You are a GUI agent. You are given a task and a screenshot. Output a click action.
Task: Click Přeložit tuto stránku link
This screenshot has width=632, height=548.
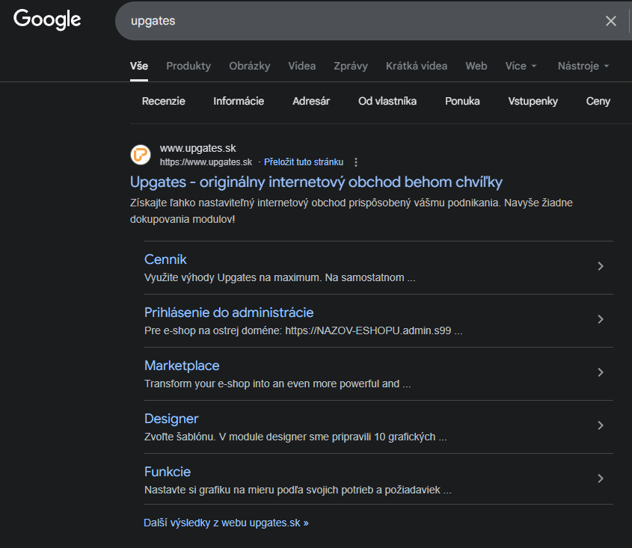[x=303, y=162]
